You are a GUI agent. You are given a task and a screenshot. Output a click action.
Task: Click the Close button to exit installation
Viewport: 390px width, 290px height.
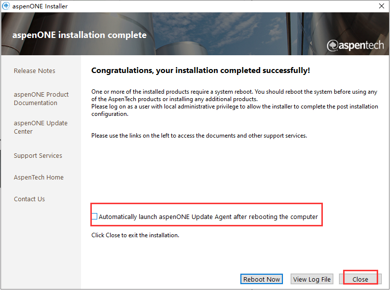click(360, 279)
